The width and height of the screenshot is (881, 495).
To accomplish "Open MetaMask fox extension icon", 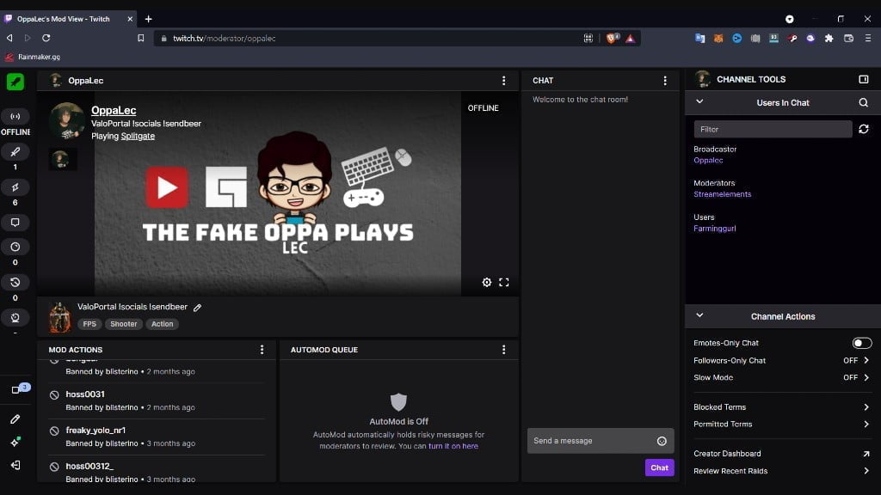I will click(x=718, y=39).
